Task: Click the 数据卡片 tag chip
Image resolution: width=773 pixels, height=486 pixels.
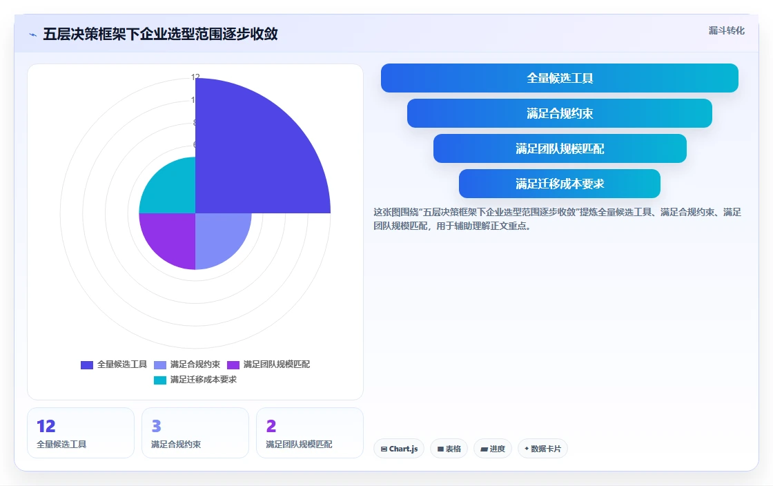Action: 542,449
